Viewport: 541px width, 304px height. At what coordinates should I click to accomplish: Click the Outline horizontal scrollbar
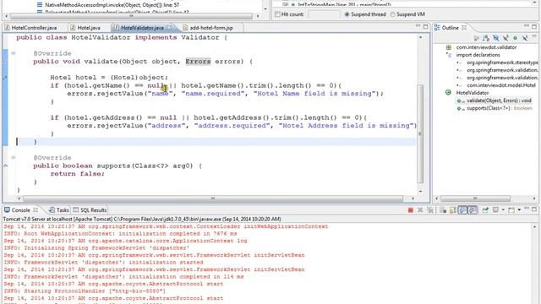click(475, 198)
